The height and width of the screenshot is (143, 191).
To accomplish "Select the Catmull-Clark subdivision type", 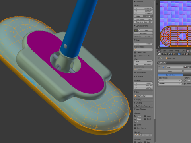I will coord(170,75).
